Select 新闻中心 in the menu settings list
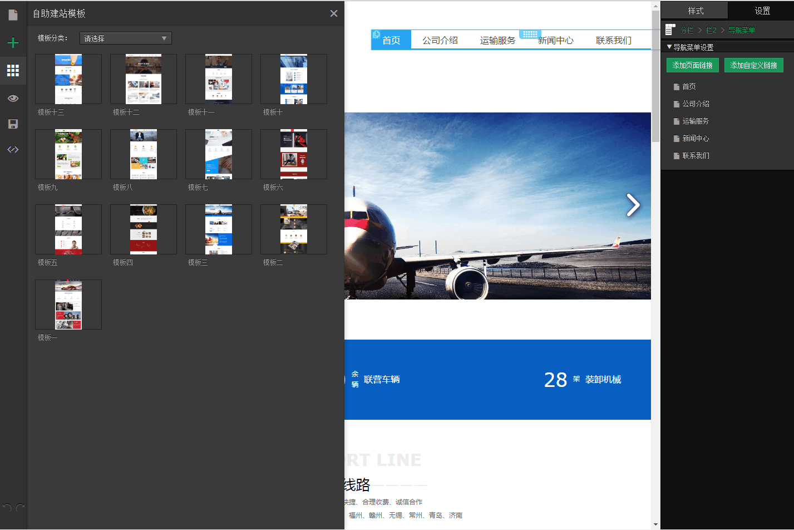Viewport: 794px width, 530px height. coord(696,138)
